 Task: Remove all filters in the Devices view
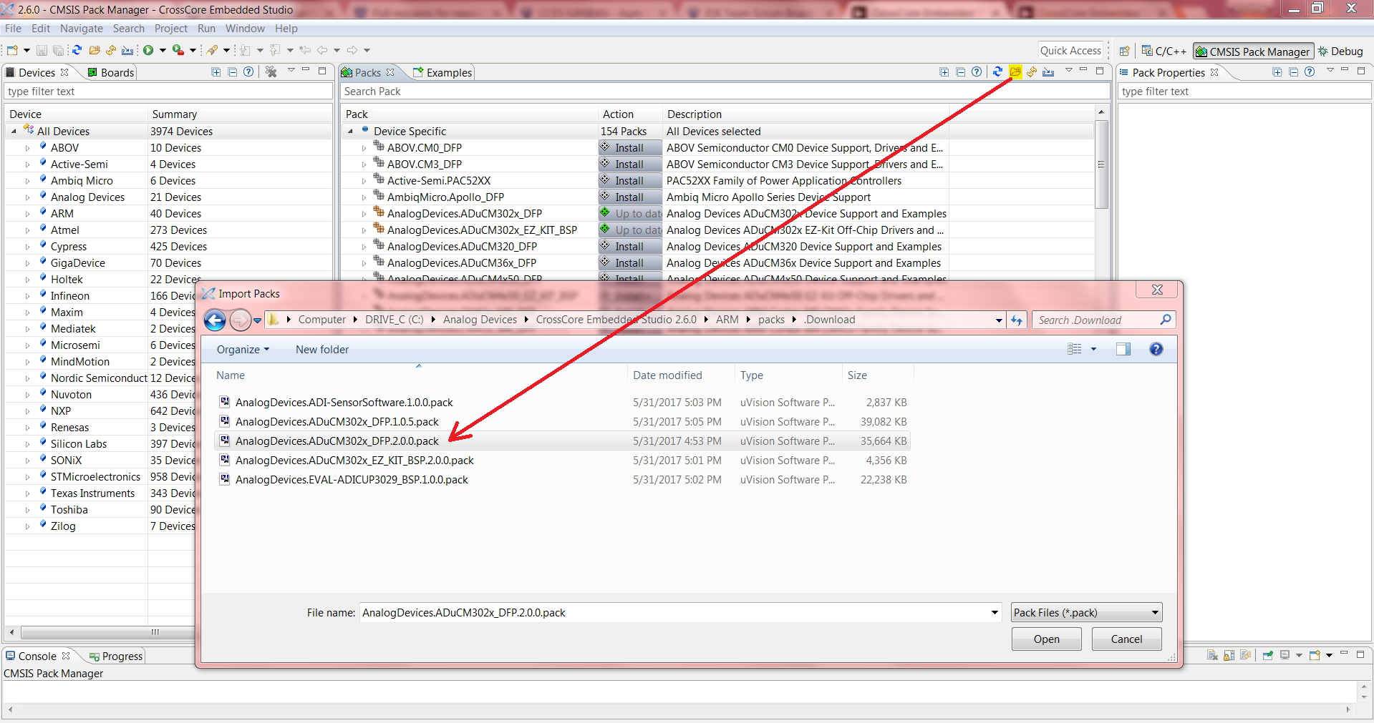271,72
